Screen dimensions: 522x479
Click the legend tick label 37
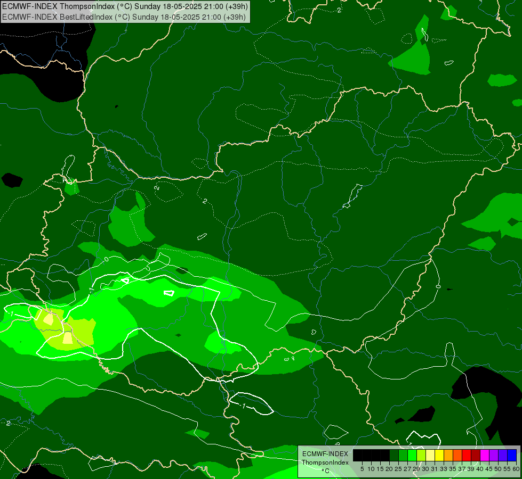462,469
